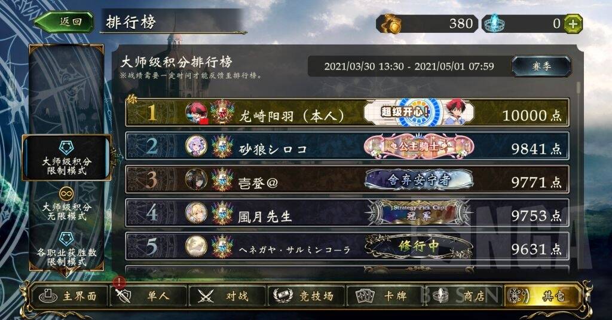
Task: Click the master rank crest beside 壱登@
Action: 222,179
